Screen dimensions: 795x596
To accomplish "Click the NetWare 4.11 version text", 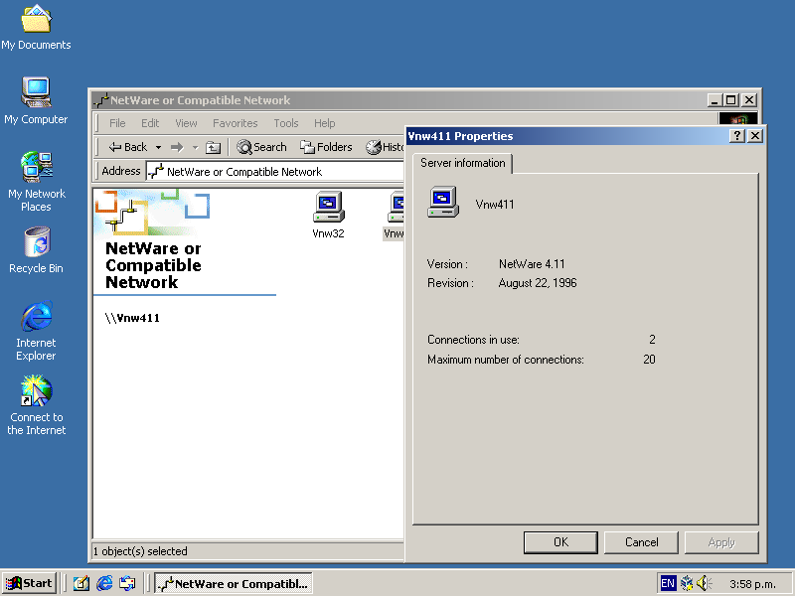I will (x=532, y=264).
